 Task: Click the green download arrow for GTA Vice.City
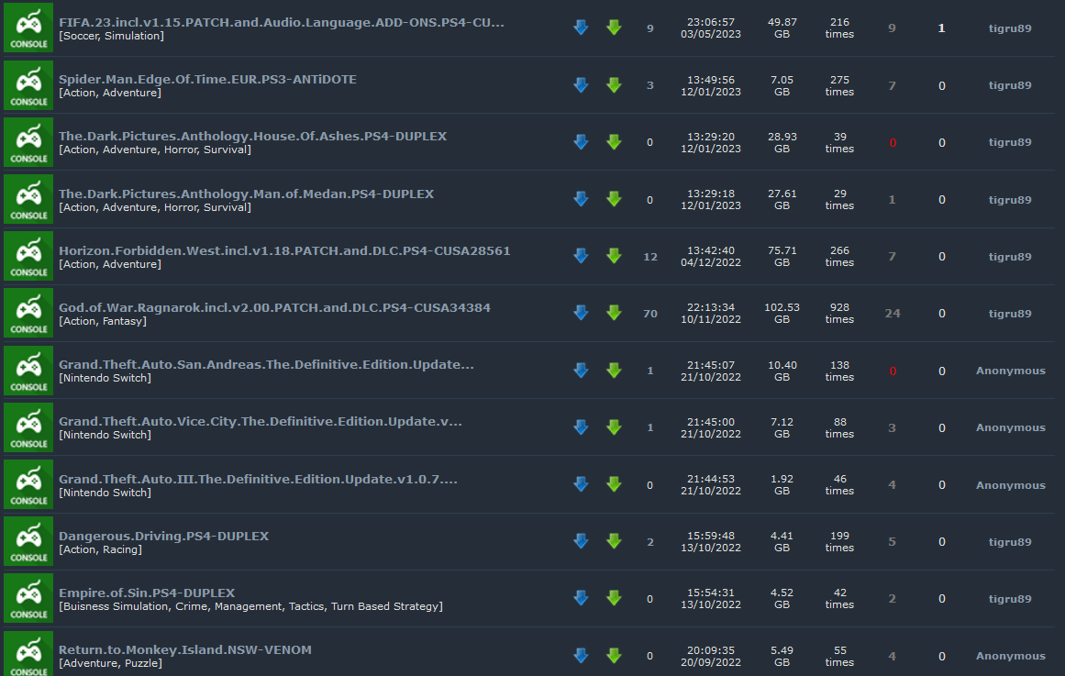tap(614, 427)
